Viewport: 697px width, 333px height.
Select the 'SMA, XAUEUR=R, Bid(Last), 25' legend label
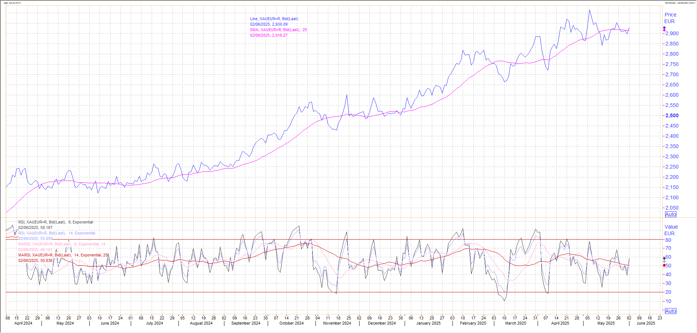coord(278,30)
